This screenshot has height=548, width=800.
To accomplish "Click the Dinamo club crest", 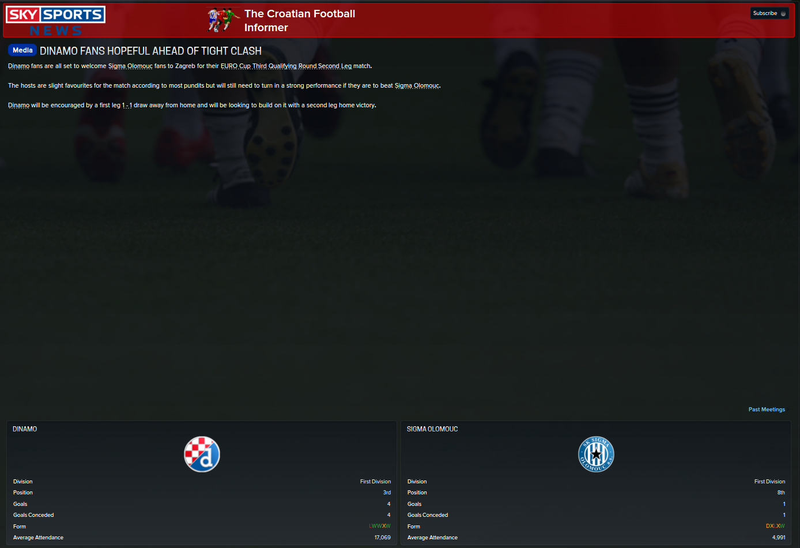I will 202,454.
